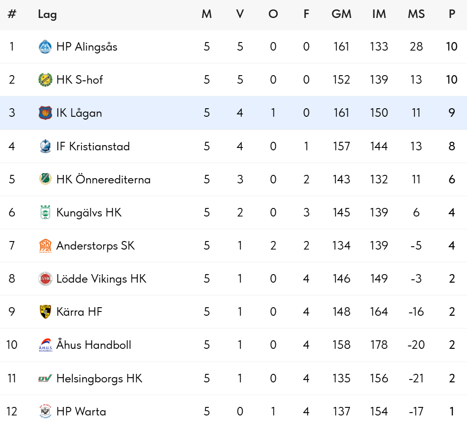Screen dimensions: 467x423
Task: Click the HK S-hof club crest
Action: tap(45, 80)
